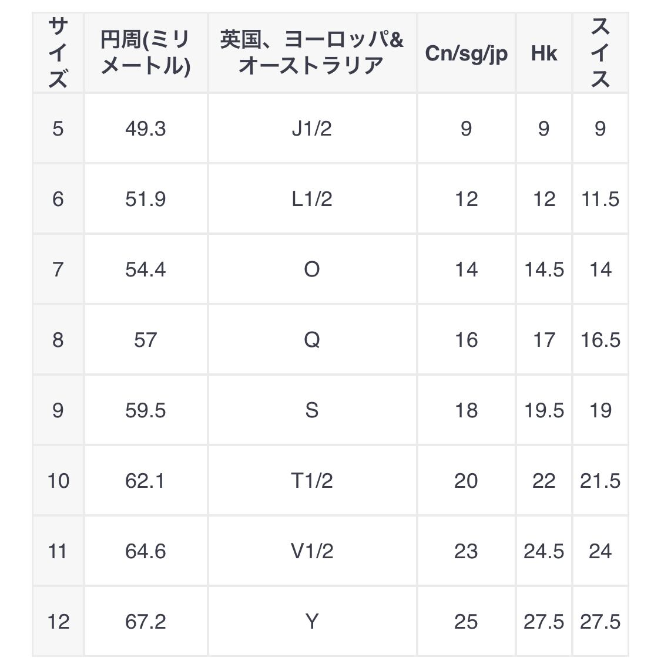Select the Y UK size cell
Image resolution: width=661 pixels, height=668 pixels.
(x=312, y=622)
